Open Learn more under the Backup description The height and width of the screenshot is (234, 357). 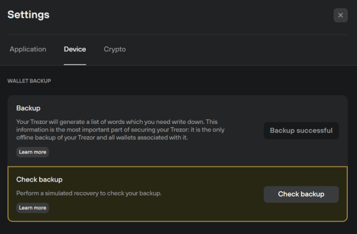click(x=32, y=152)
